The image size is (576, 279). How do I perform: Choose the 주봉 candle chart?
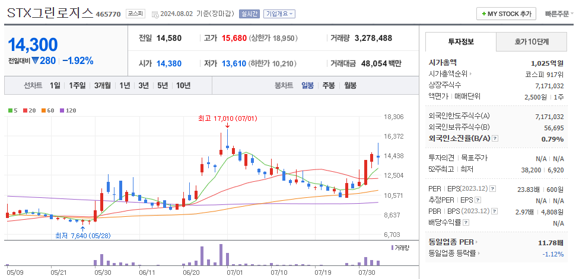point(329,86)
